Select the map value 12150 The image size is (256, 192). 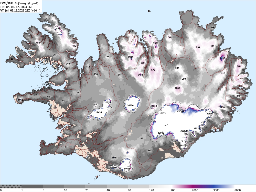[221, 107]
